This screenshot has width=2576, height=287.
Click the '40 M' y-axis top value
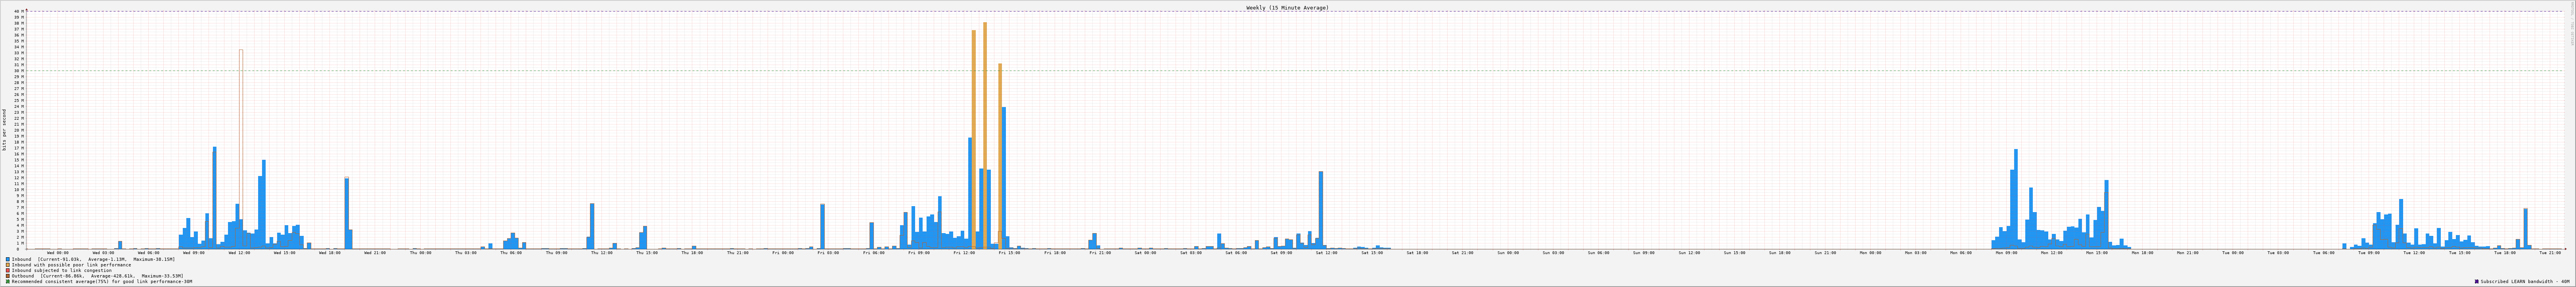(18, 12)
